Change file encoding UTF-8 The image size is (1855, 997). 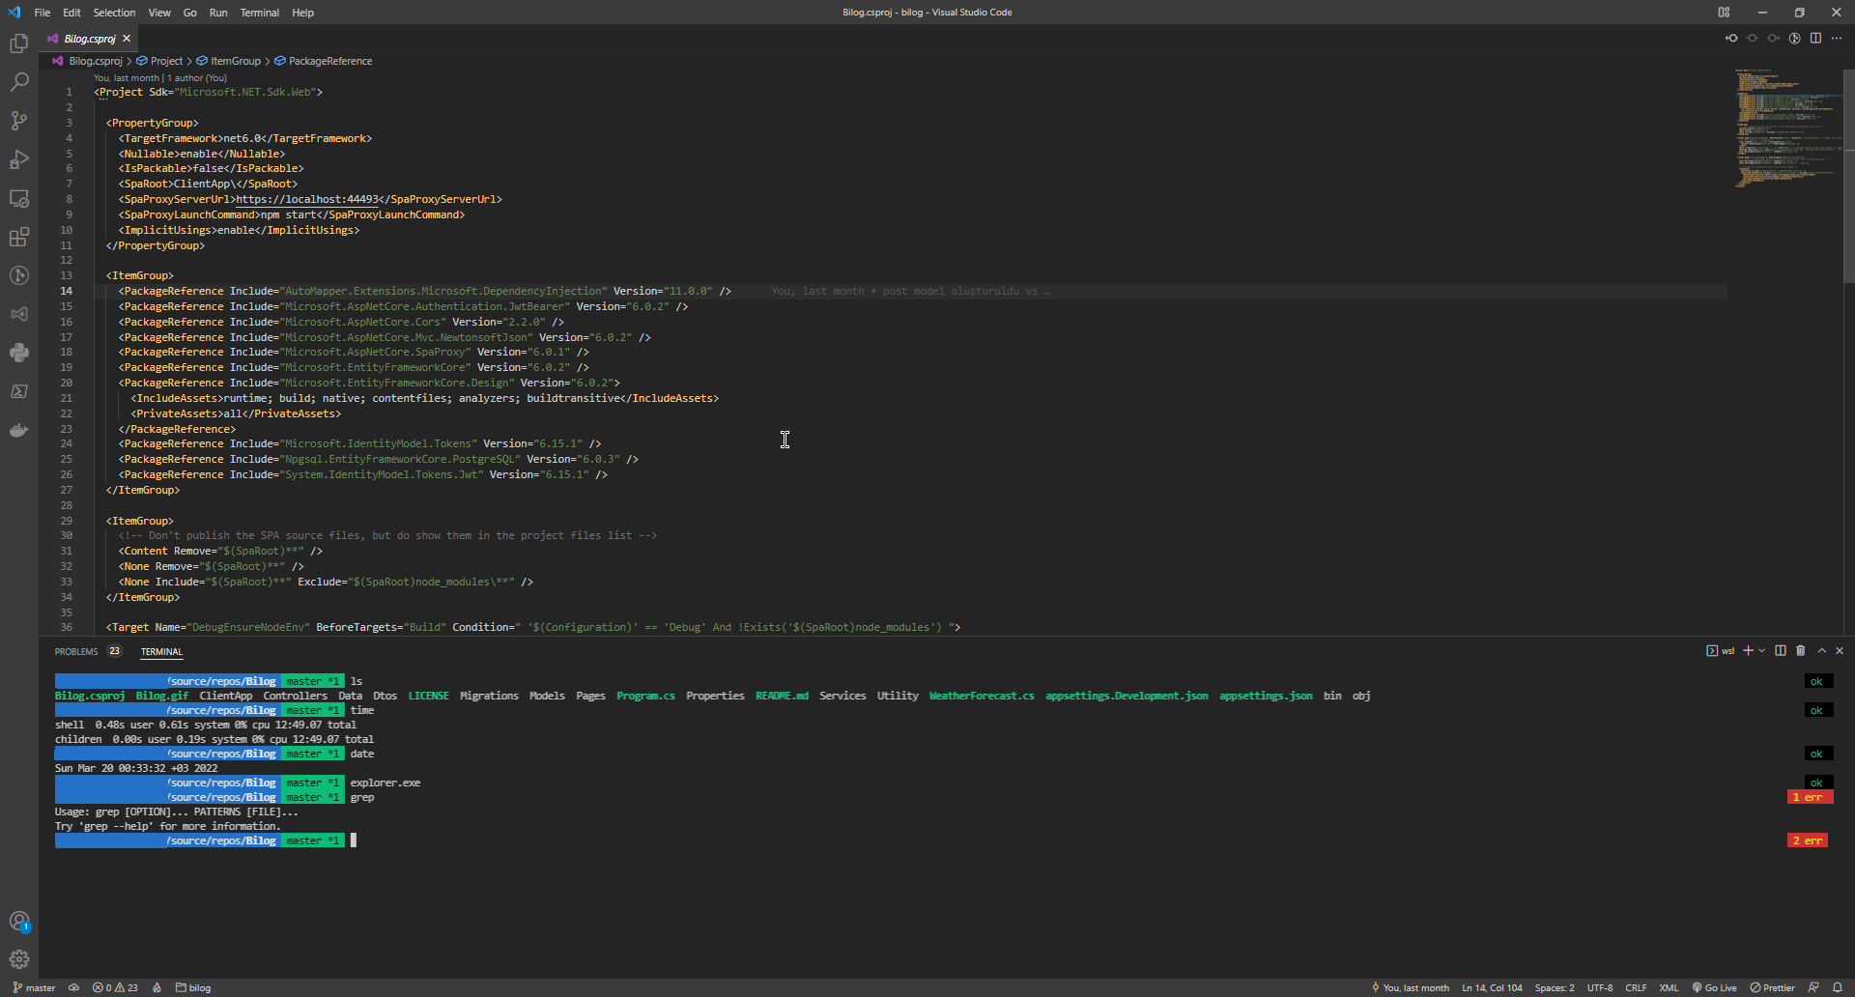click(x=1600, y=987)
